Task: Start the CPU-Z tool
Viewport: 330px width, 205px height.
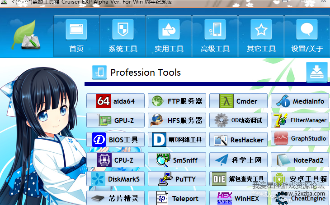Action: coord(115,159)
